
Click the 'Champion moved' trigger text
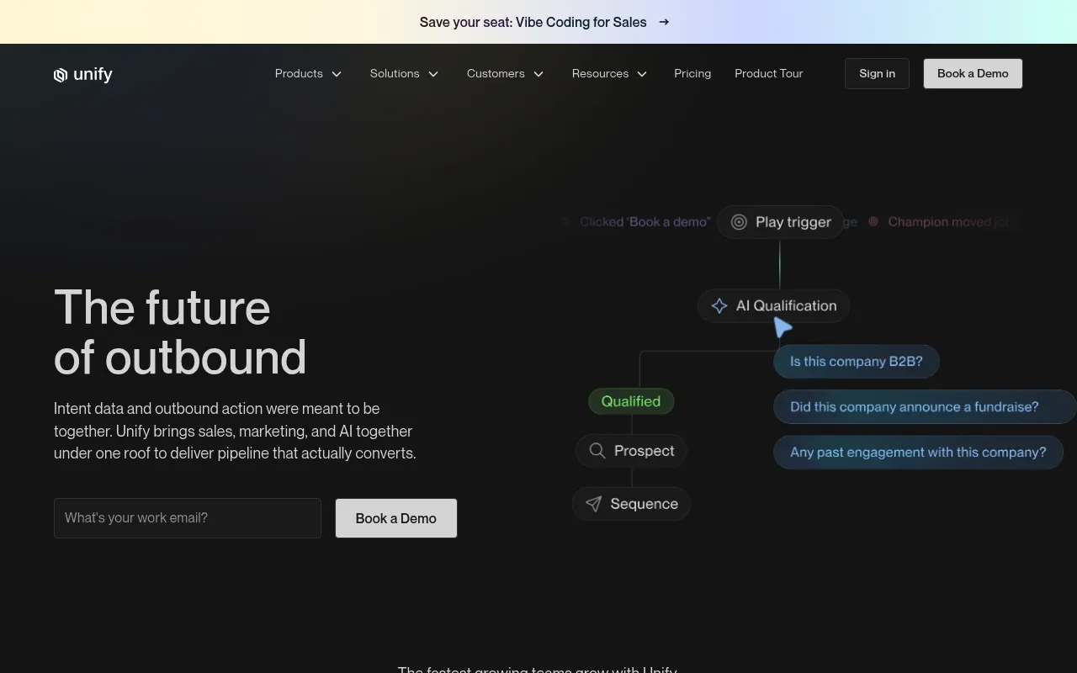click(x=949, y=222)
